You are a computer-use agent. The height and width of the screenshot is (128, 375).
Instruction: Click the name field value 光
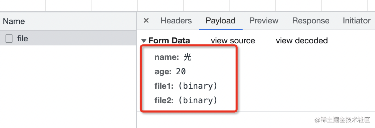click(x=187, y=57)
